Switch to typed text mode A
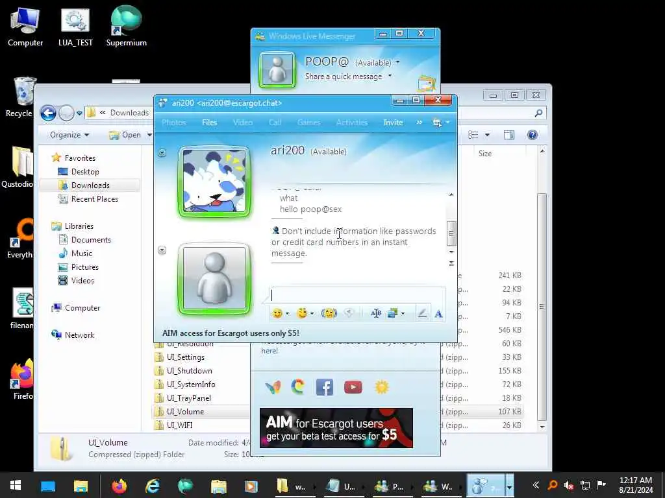Viewport: 665px width, 498px height. tap(438, 314)
